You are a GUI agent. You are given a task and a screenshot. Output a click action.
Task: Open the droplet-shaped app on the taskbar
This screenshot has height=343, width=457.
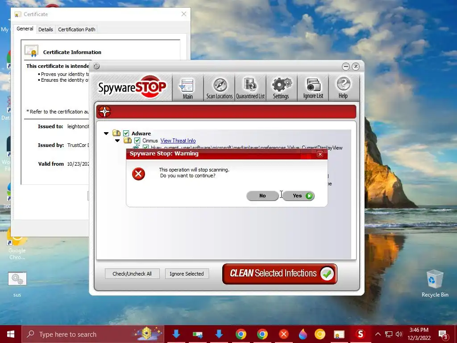303,334
